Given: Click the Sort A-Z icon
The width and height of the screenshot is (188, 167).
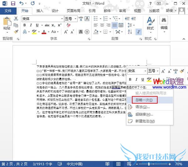Looking at the screenshot, I should [130, 32].
